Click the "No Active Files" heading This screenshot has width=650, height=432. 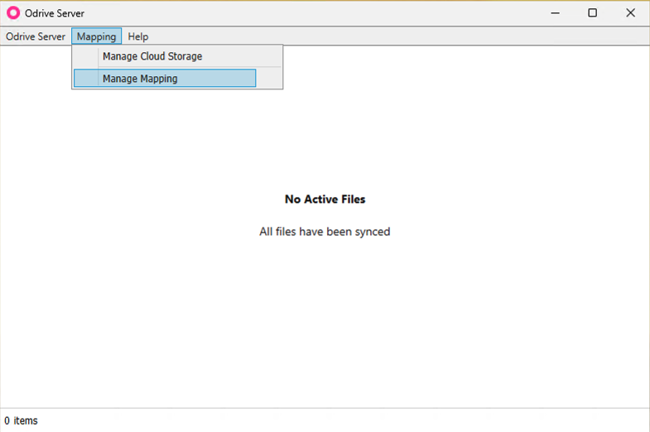click(x=325, y=199)
